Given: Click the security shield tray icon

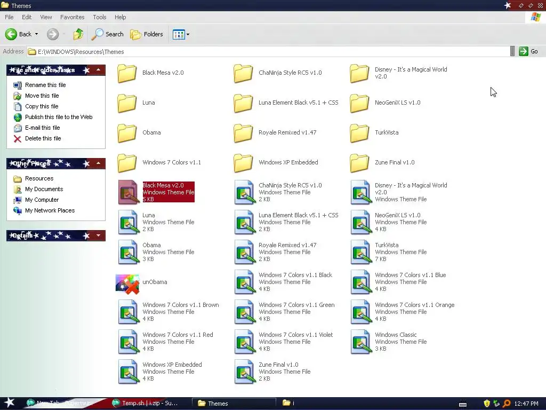Looking at the screenshot, I should click(x=487, y=404).
